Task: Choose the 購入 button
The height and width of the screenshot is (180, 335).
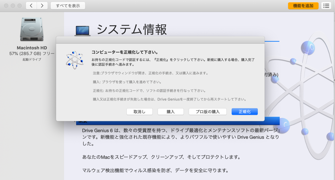Action: (x=171, y=112)
